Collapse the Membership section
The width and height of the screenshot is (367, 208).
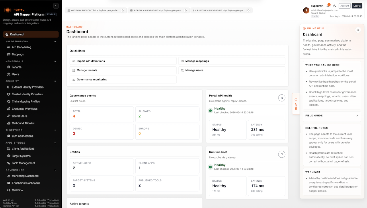click(x=55, y=62)
